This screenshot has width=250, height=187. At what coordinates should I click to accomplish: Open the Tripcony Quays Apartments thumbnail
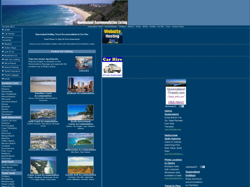tap(84, 63)
